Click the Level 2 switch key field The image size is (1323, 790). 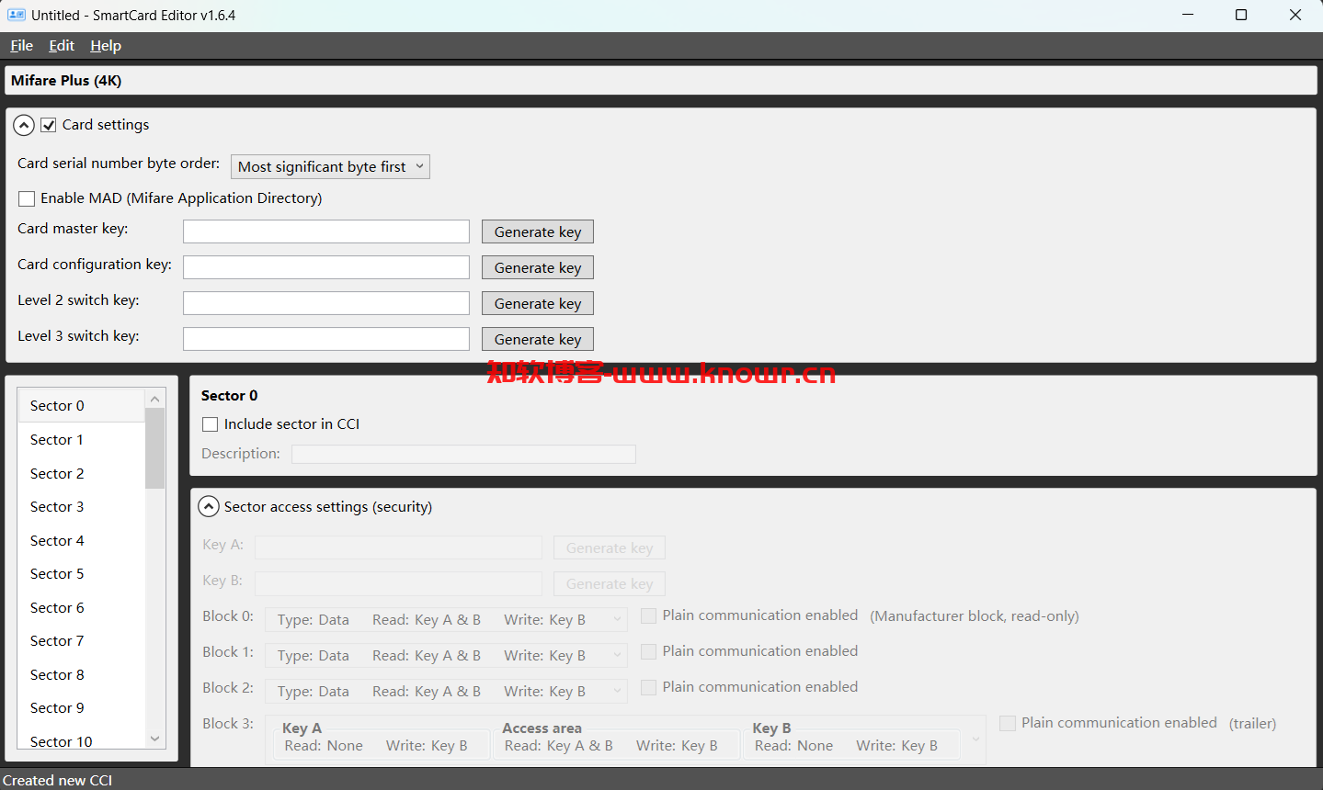point(326,303)
